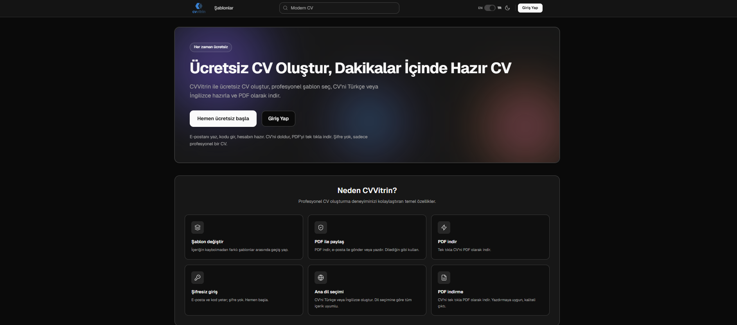This screenshot has height=325, width=737.
Task: Click the PDF indirme document icon
Action: [444, 278]
